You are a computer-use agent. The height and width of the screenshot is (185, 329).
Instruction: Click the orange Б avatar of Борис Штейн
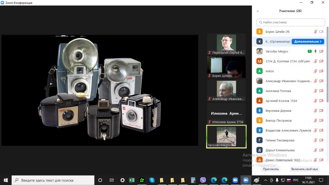point(259,32)
